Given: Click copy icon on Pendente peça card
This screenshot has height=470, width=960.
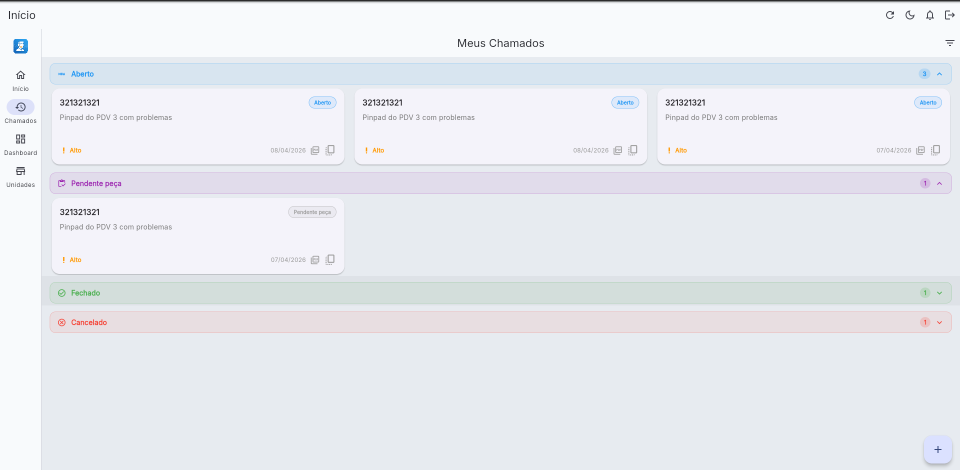Looking at the screenshot, I should (x=330, y=259).
